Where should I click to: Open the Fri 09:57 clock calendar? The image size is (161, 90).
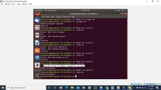click(85, 10)
